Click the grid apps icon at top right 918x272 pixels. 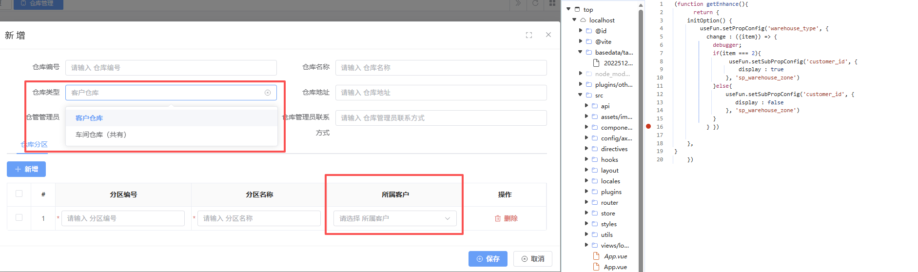(x=552, y=3)
